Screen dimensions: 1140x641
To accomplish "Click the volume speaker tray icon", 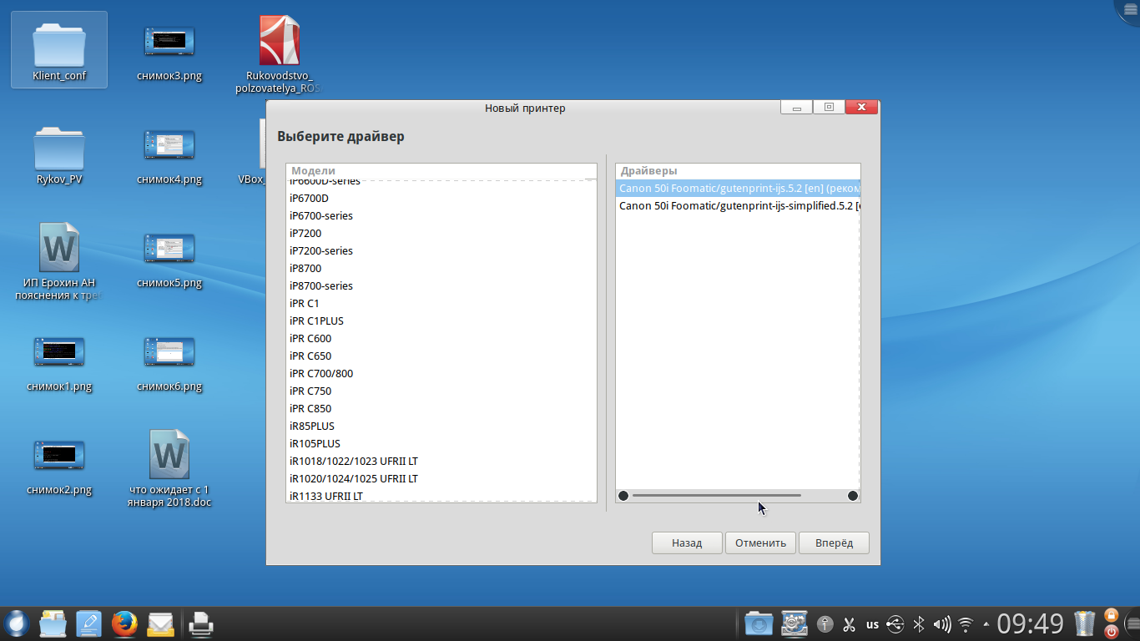I will (942, 623).
